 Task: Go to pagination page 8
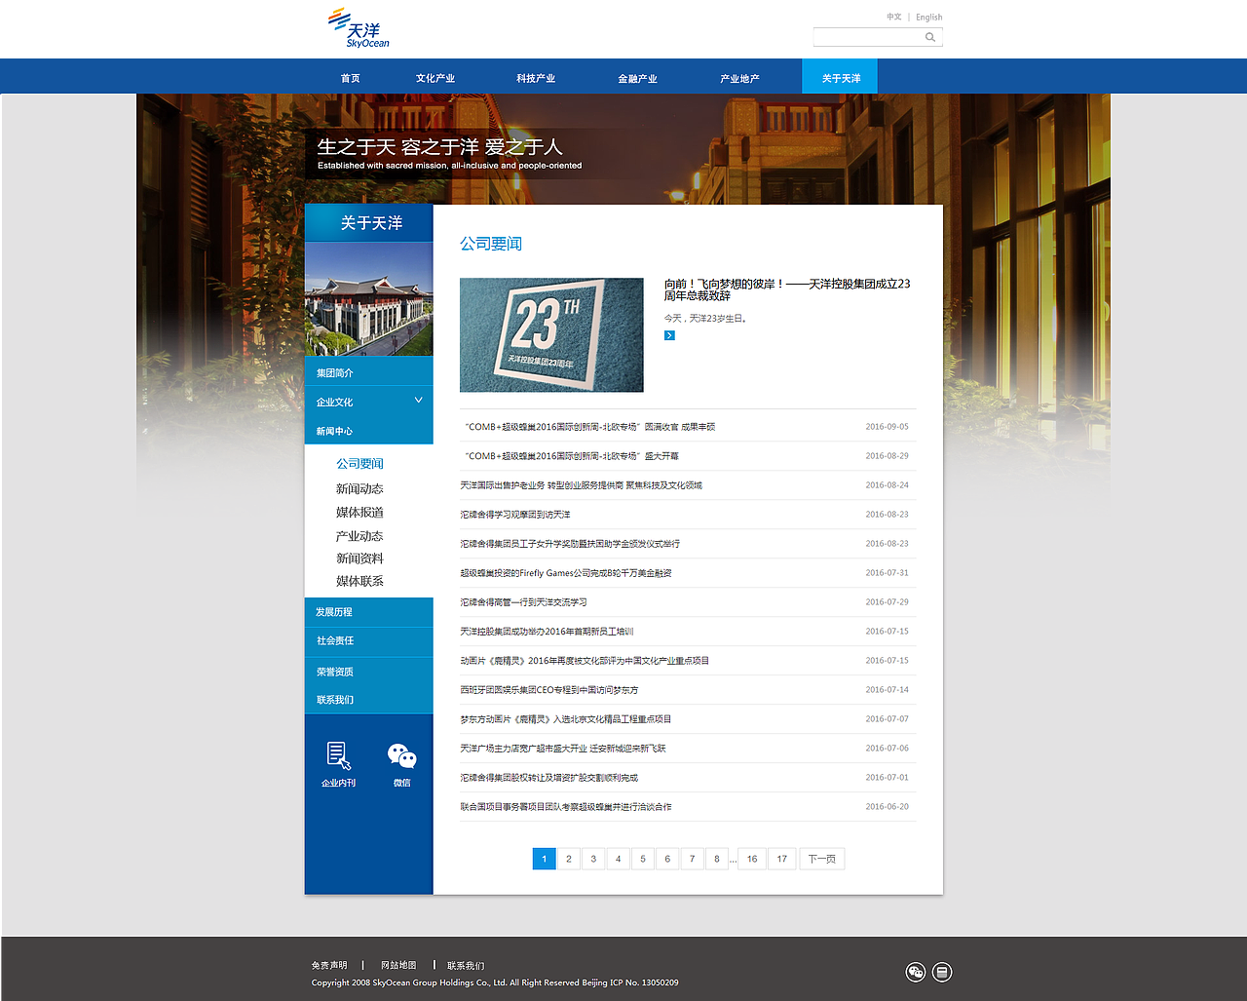[717, 859]
